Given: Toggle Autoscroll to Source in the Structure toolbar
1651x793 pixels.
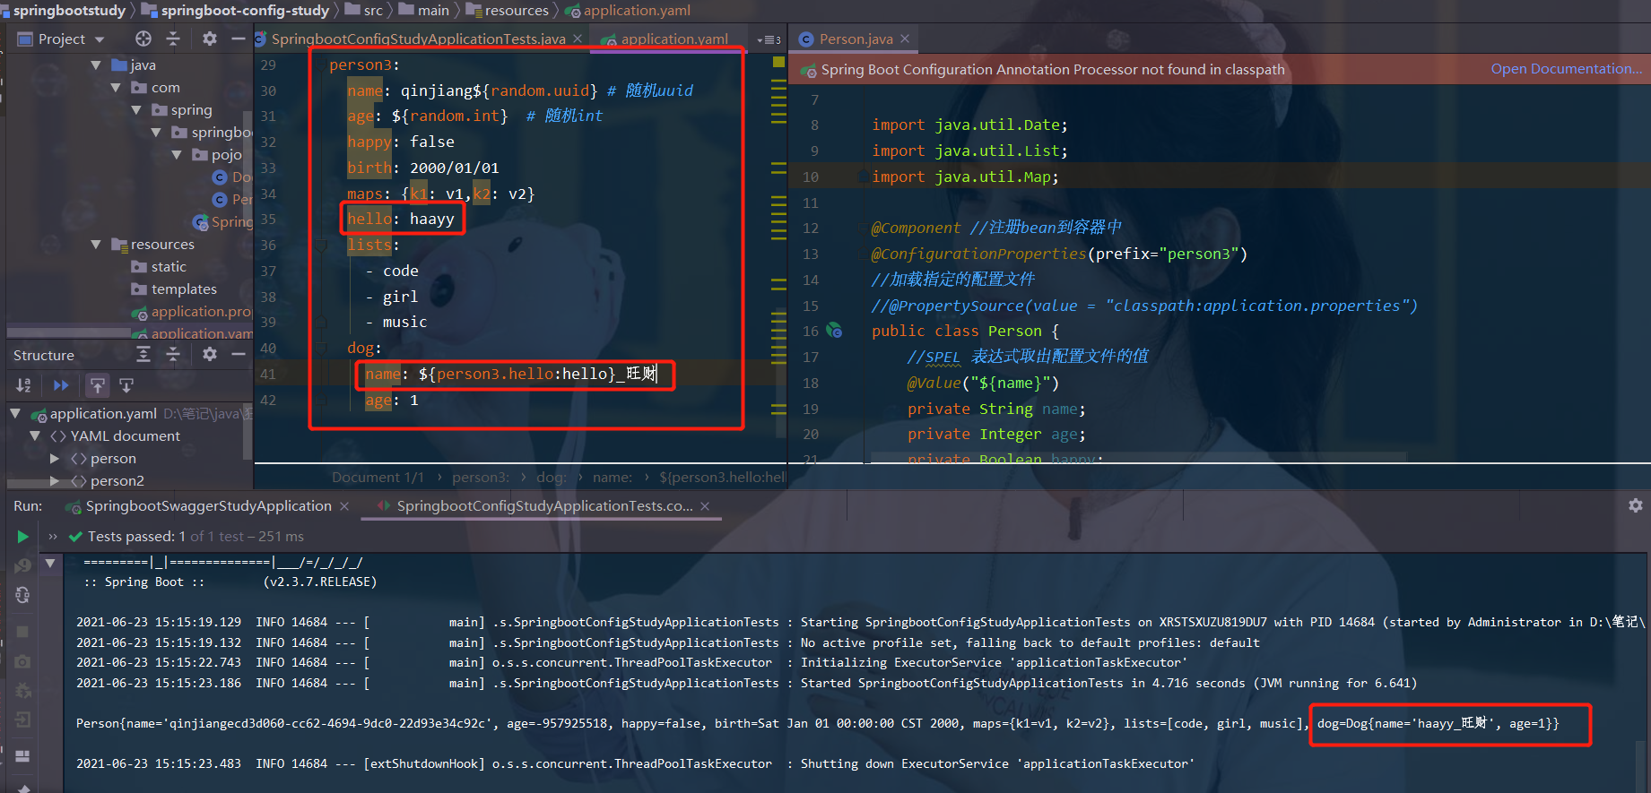Looking at the screenshot, I should pos(97,385).
